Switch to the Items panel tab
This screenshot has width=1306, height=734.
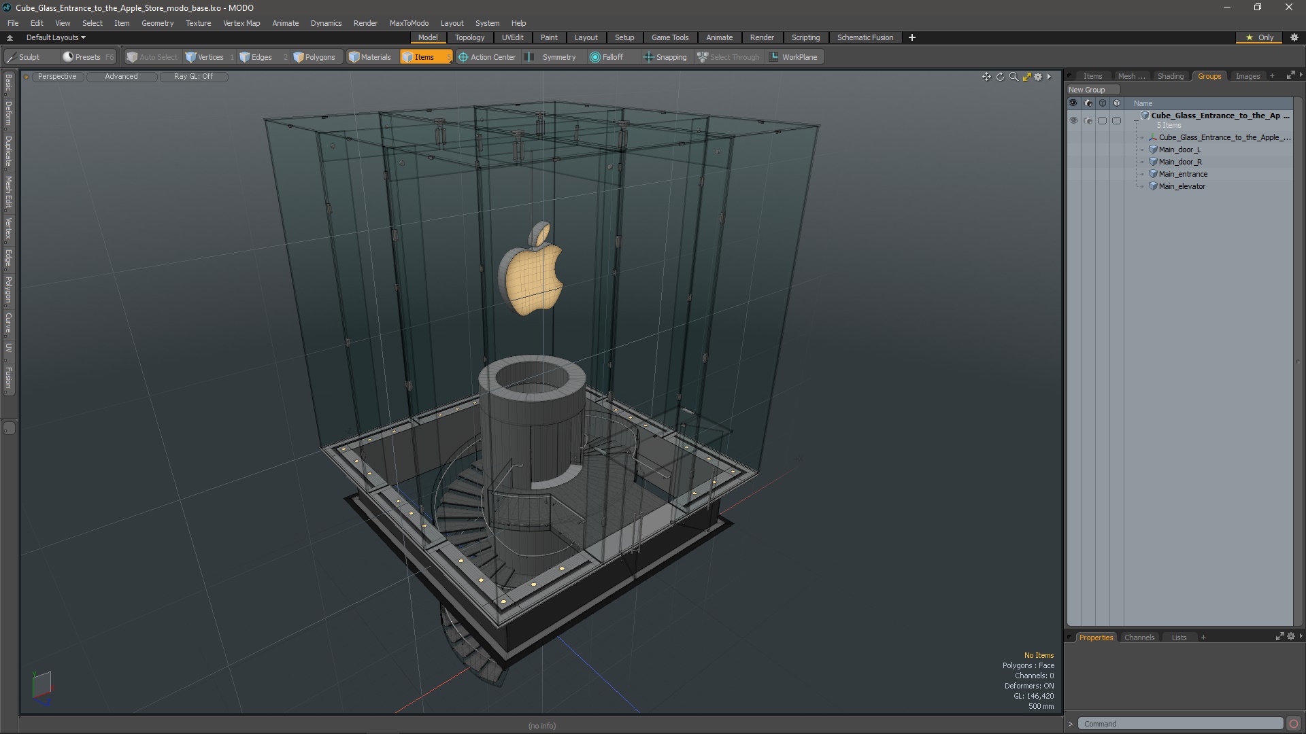pos(1092,76)
